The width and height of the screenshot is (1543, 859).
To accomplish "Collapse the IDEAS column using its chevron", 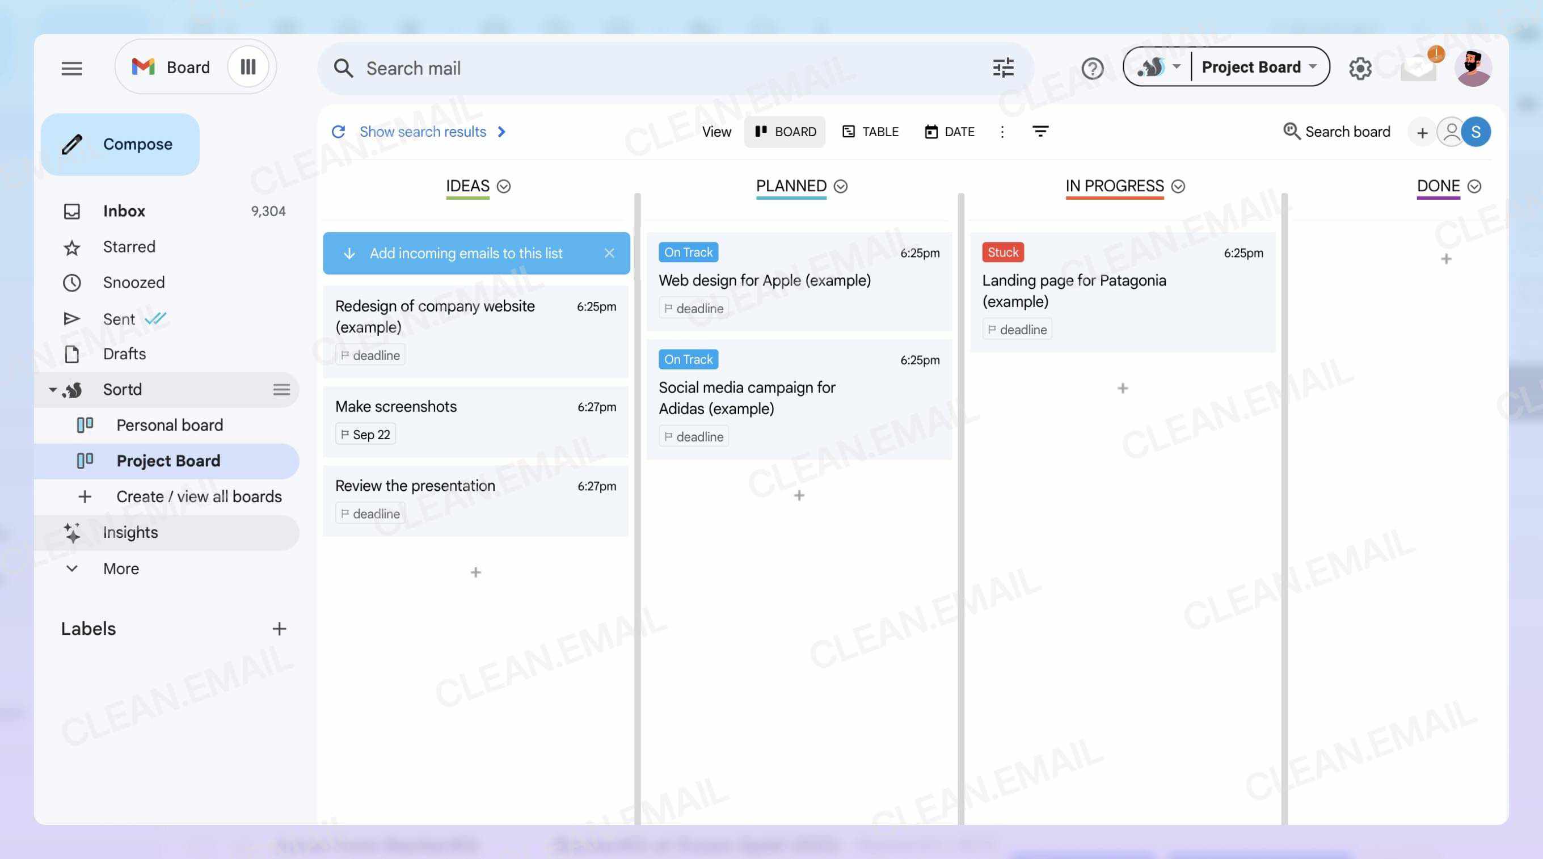I will [503, 186].
